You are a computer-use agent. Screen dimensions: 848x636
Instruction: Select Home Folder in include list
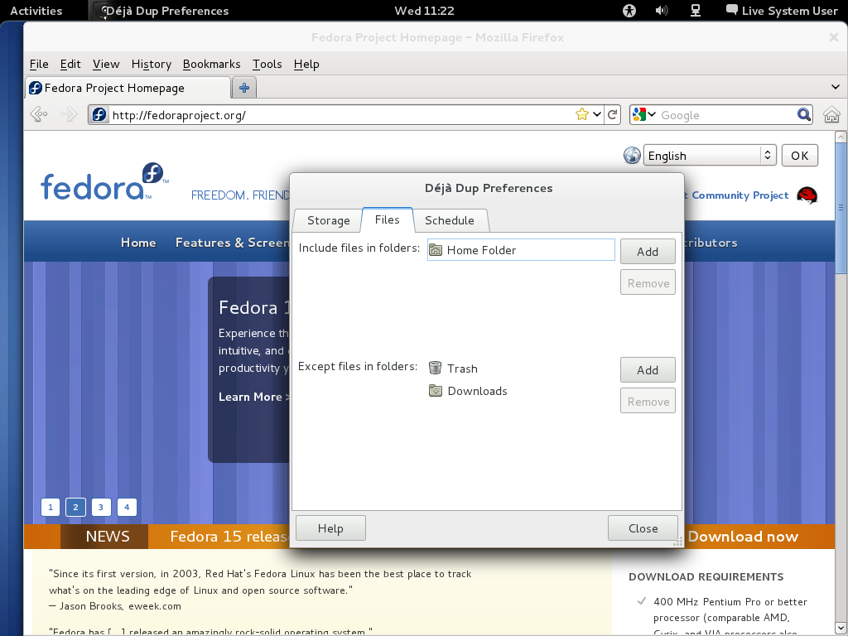[521, 250]
